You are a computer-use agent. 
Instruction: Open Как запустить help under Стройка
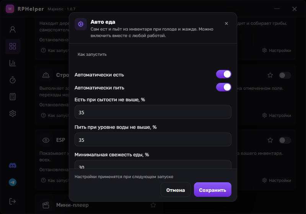pos(55,115)
